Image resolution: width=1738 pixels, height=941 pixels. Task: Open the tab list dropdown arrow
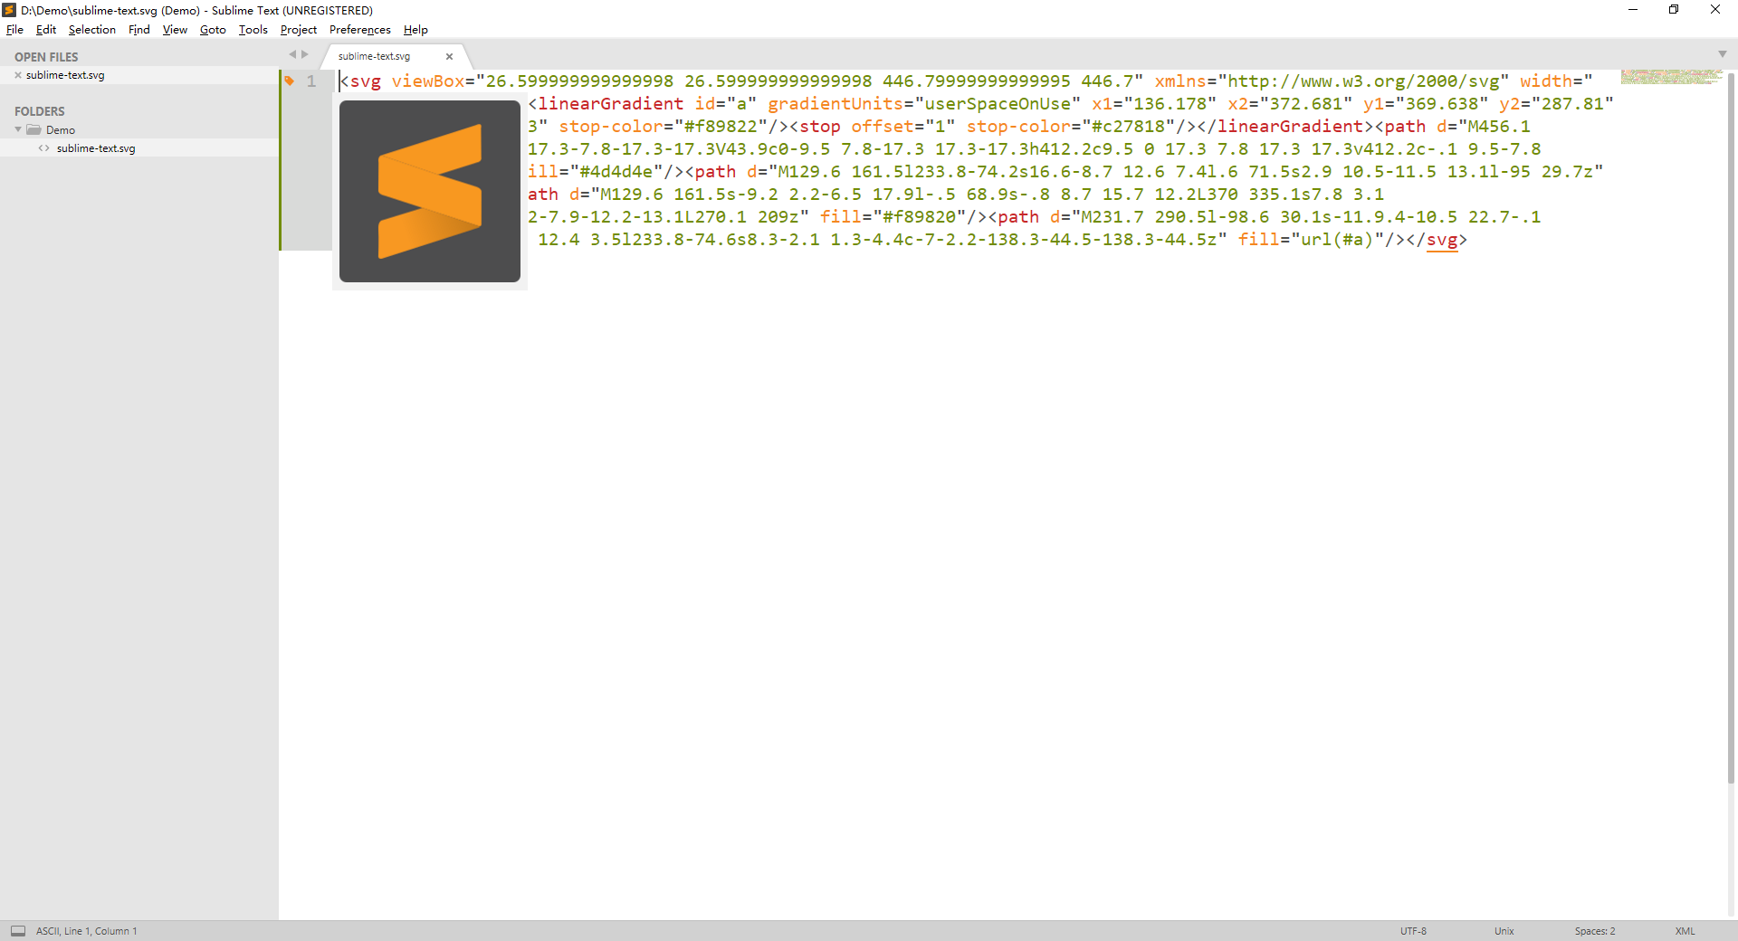coord(1722,54)
